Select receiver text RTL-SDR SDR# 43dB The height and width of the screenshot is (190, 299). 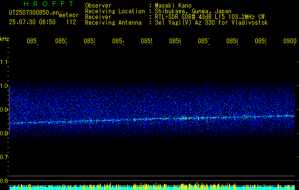point(183,17)
